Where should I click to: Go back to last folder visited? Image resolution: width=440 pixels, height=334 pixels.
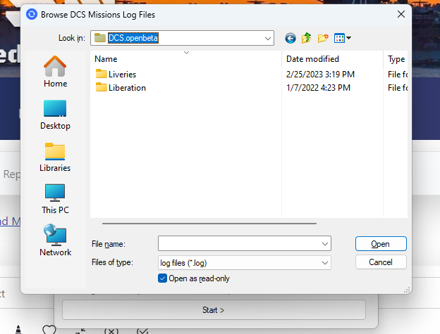pyautogui.click(x=290, y=38)
